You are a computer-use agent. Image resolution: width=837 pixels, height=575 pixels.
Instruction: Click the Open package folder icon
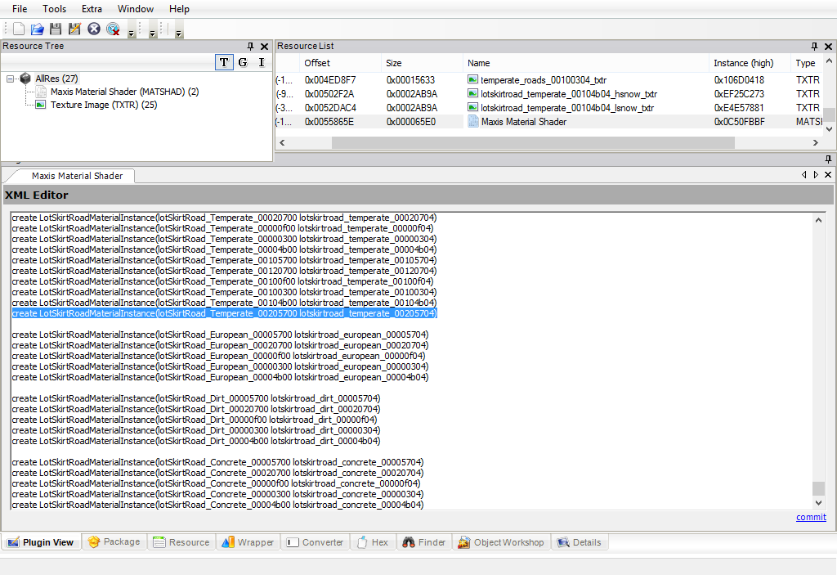point(37,29)
